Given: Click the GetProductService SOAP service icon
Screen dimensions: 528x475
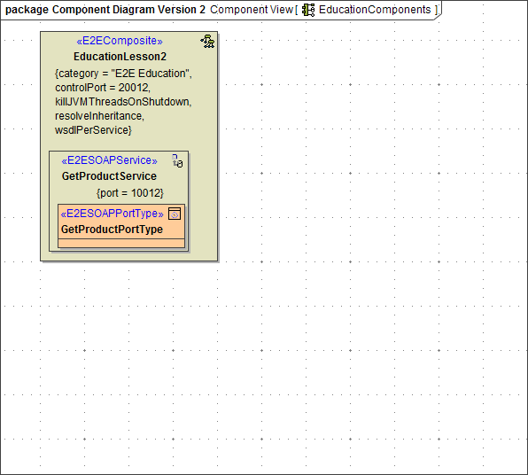Looking at the screenshot, I should click(x=177, y=160).
